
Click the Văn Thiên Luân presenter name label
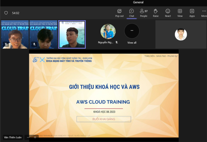tap(13, 137)
